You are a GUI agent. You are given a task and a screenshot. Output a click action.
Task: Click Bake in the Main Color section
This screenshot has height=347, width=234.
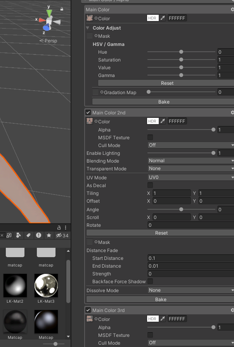coord(163,102)
